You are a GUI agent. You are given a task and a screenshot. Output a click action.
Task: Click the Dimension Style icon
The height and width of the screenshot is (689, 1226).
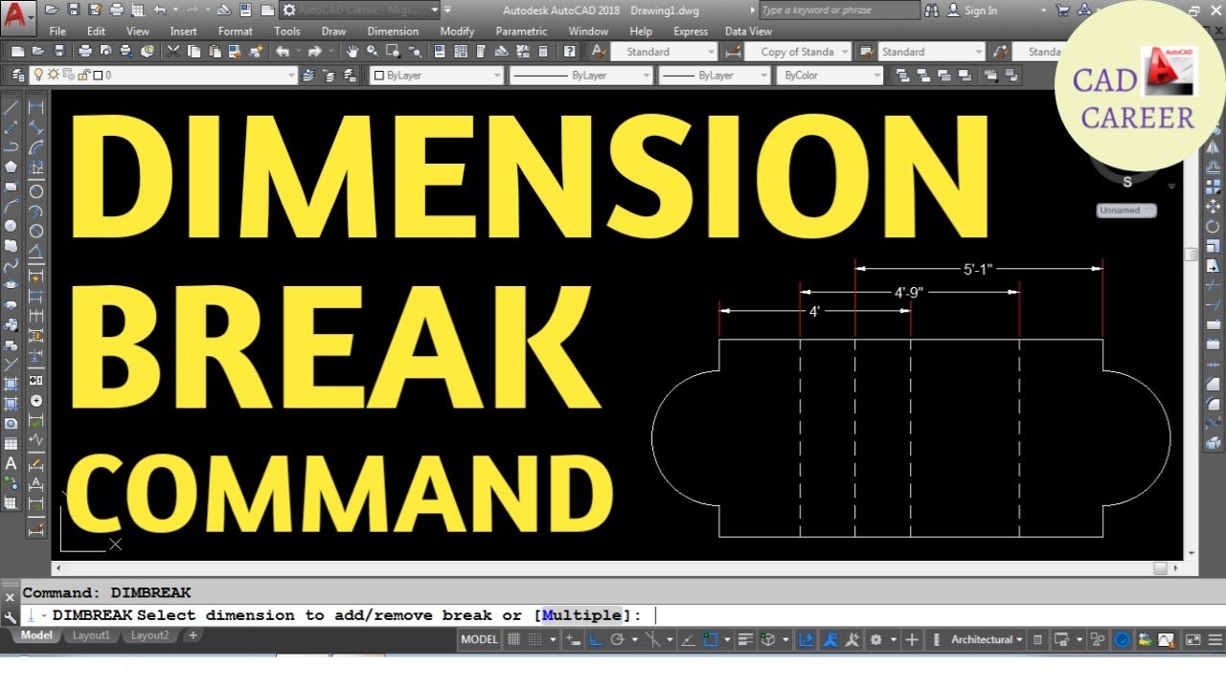734,52
